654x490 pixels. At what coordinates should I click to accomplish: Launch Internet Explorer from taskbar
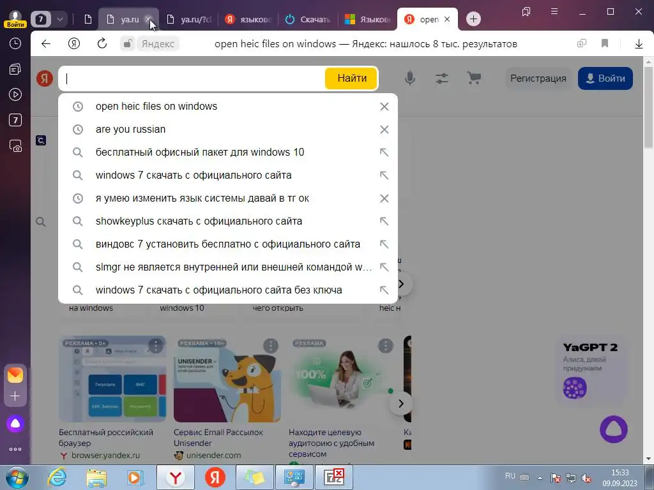57,477
